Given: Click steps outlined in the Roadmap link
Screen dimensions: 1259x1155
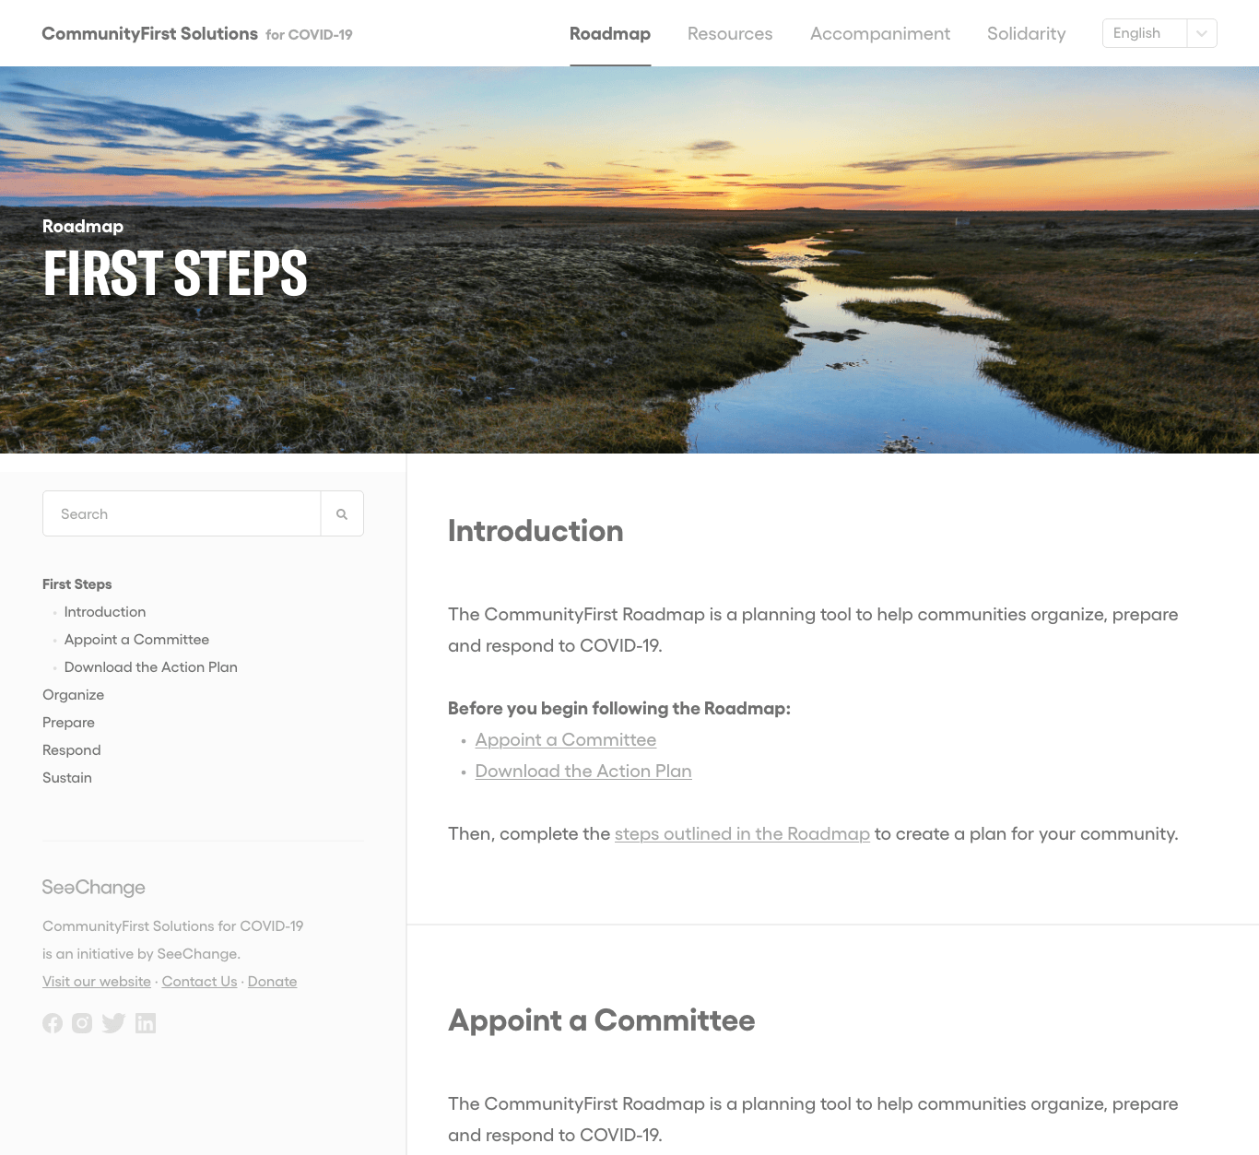Looking at the screenshot, I should click(x=742, y=834).
